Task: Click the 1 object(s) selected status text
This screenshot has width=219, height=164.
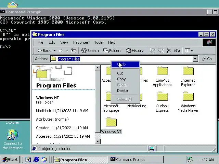Action: (x=55, y=149)
